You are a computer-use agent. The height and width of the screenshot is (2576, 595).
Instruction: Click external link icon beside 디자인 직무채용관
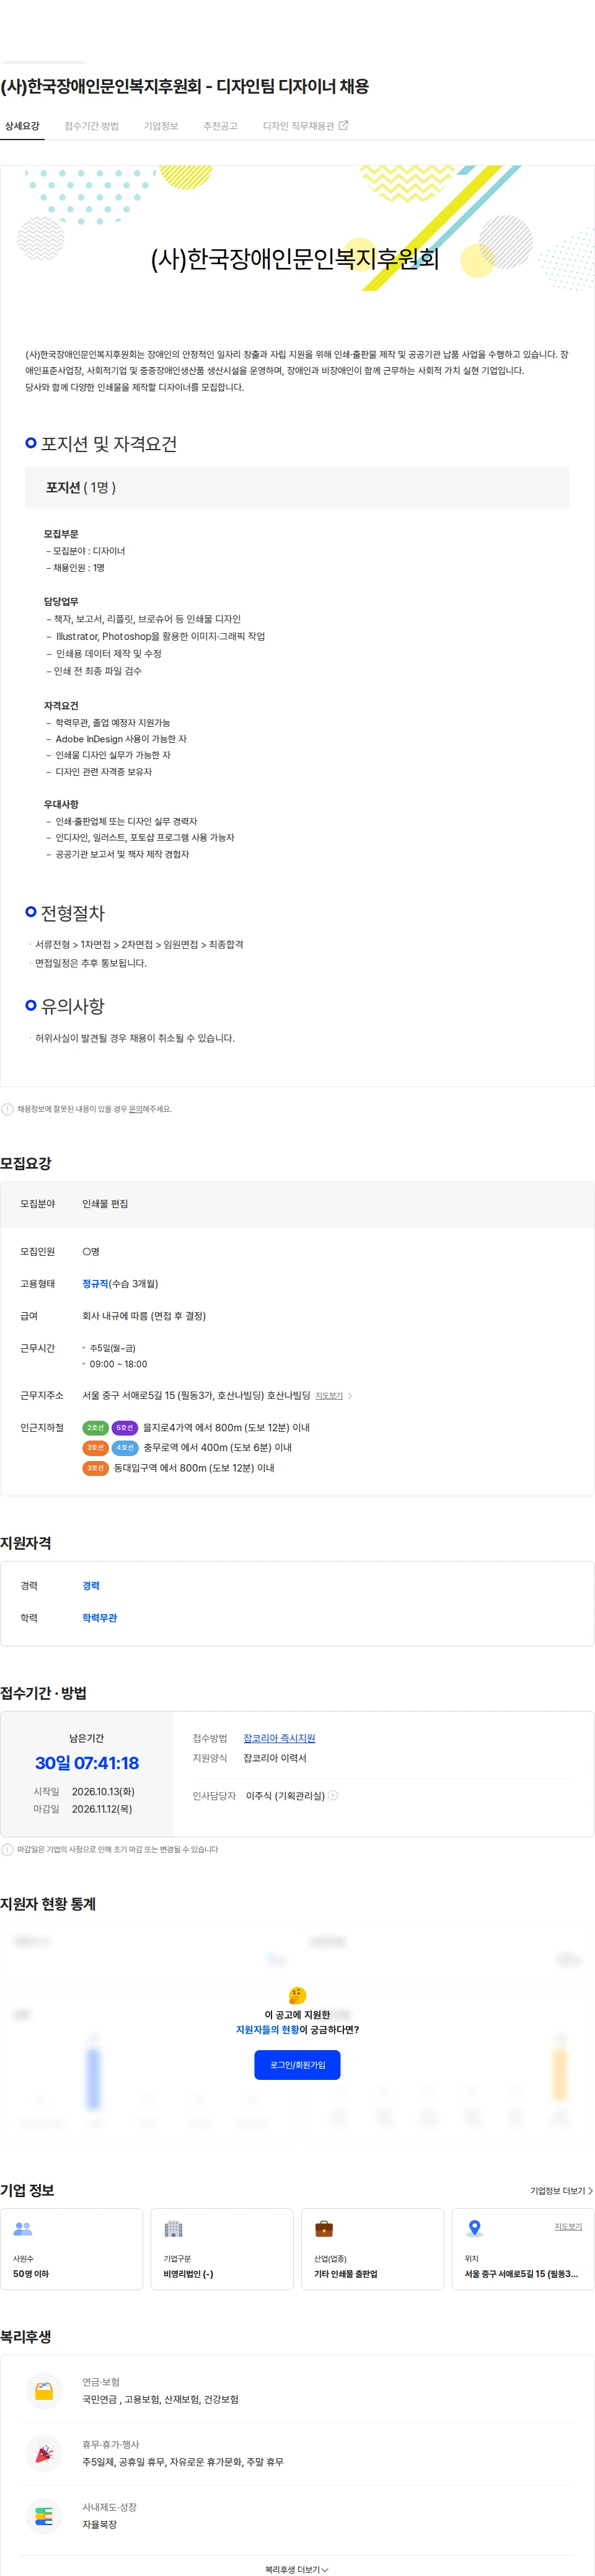point(343,125)
